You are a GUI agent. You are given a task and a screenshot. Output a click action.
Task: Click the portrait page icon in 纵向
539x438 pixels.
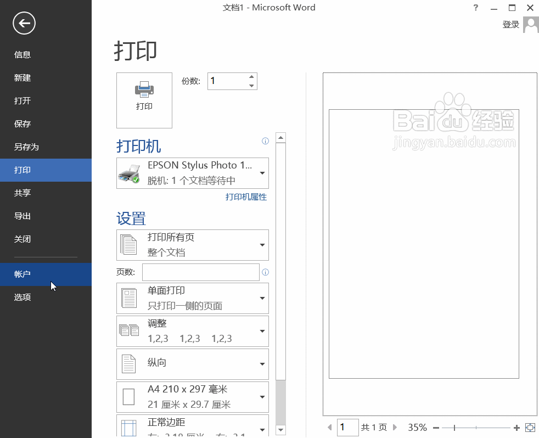(x=129, y=364)
